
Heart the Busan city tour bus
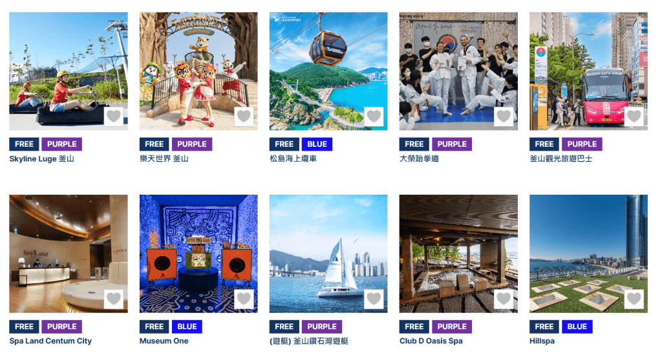click(x=634, y=116)
